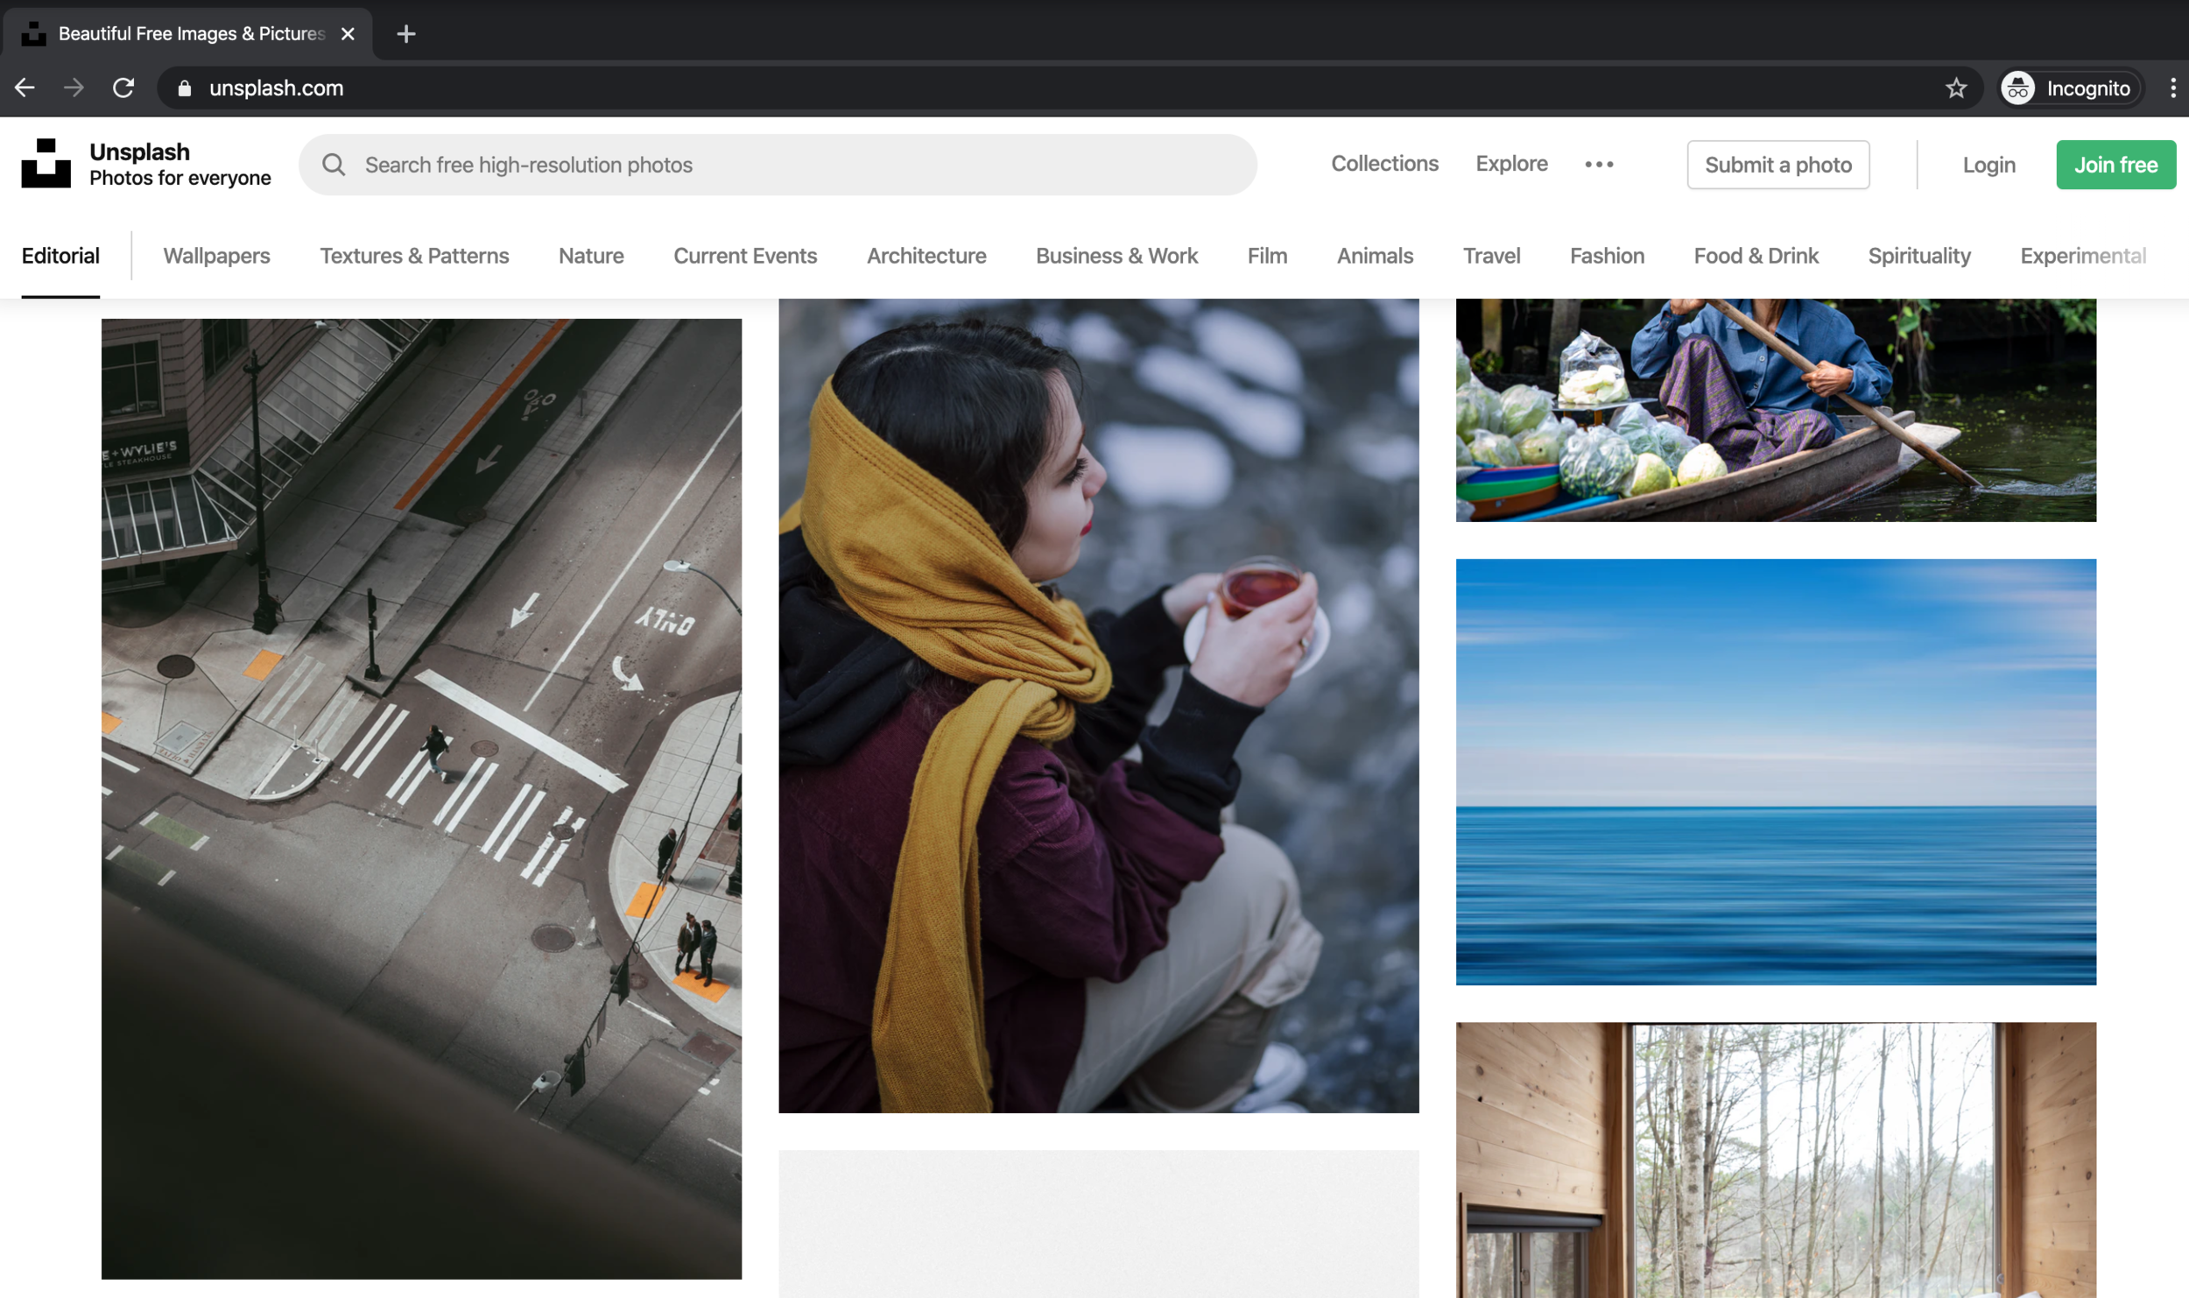Go to Architecture category
Screen dimensions: 2189x1298
[x=926, y=256]
